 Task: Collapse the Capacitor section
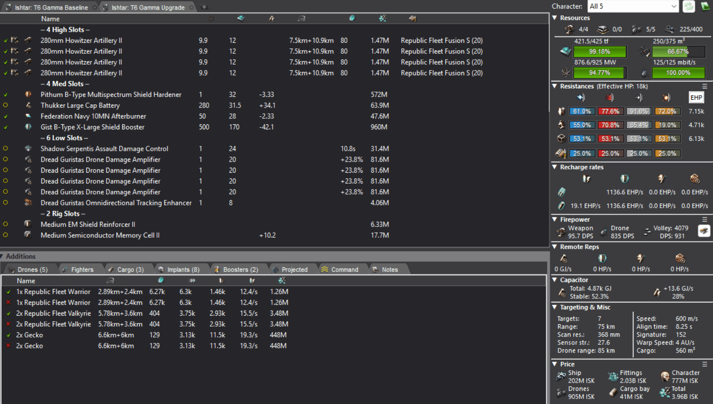coord(555,280)
